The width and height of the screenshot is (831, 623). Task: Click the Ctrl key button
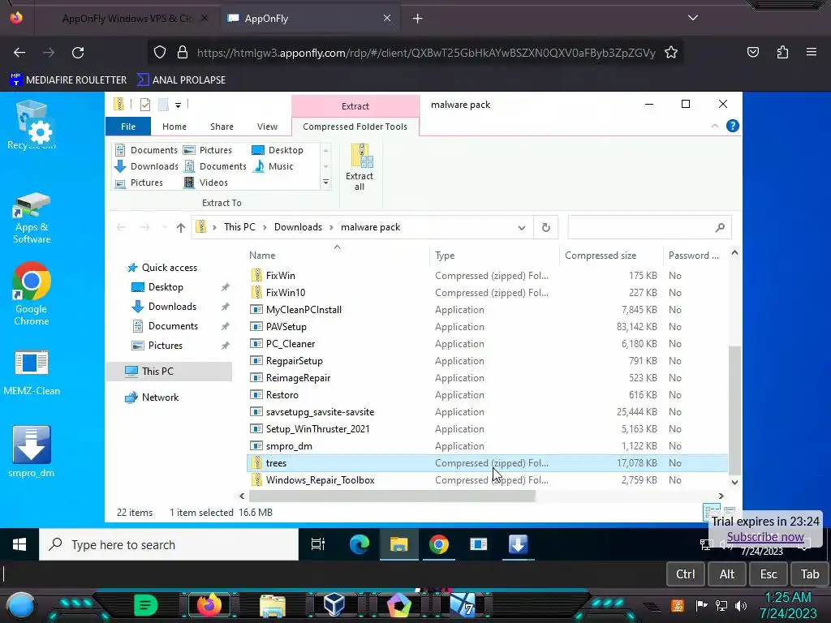tap(685, 574)
